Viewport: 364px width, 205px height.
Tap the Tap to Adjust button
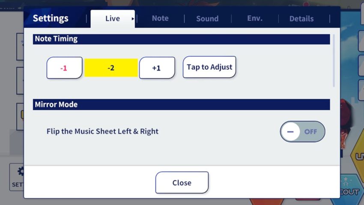[x=209, y=67]
